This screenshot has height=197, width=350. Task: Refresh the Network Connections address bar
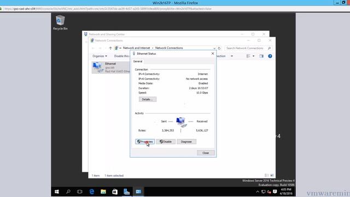tap(219, 48)
